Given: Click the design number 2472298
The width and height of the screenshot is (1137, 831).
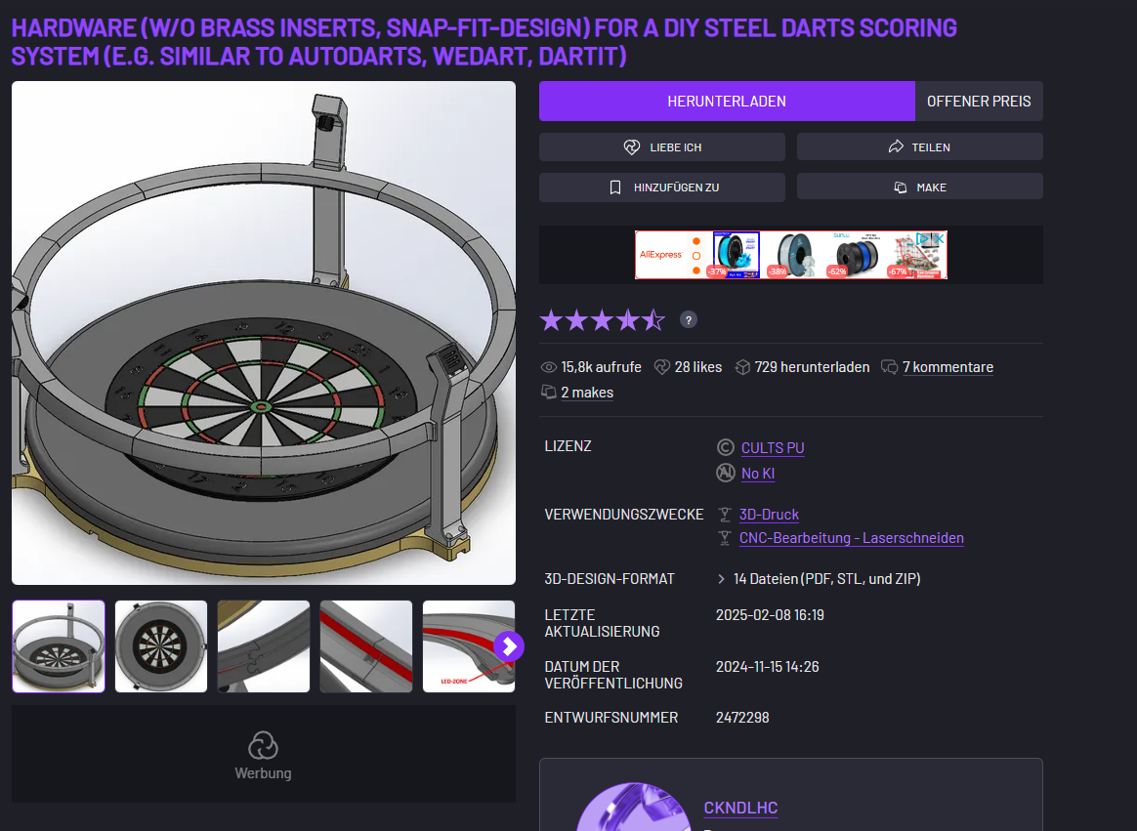Looking at the screenshot, I should 742,717.
